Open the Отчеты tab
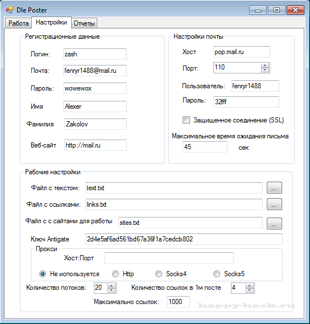Viewport: 310px width, 324px height. pyautogui.click(x=84, y=23)
